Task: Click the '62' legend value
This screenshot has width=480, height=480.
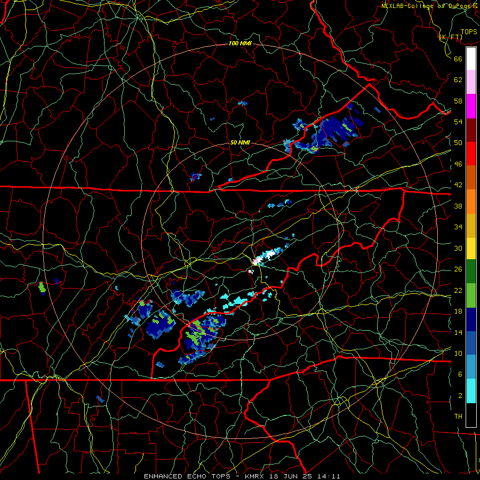Action: [458, 79]
